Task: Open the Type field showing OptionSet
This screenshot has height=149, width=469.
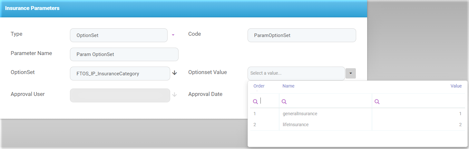Action: [x=119, y=35]
